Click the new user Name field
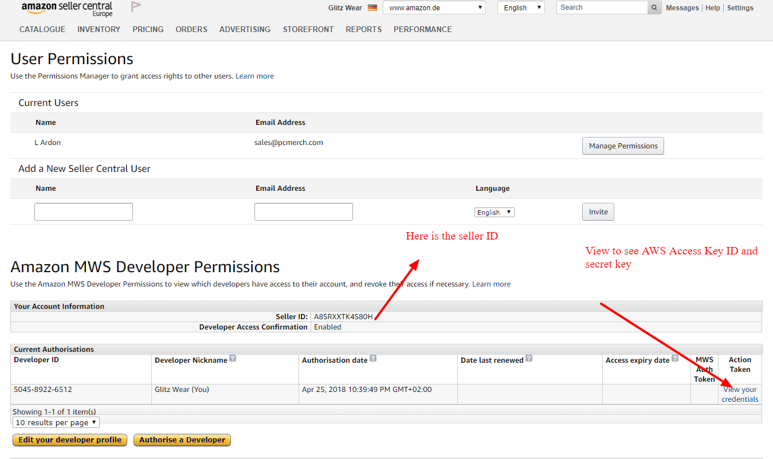773x459 pixels. [84, 211]
